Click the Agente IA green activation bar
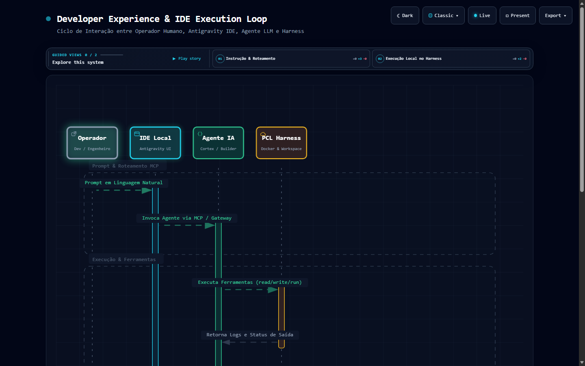Image resolution: width=585 pixels, height=366 pixels. pos(218,294)
